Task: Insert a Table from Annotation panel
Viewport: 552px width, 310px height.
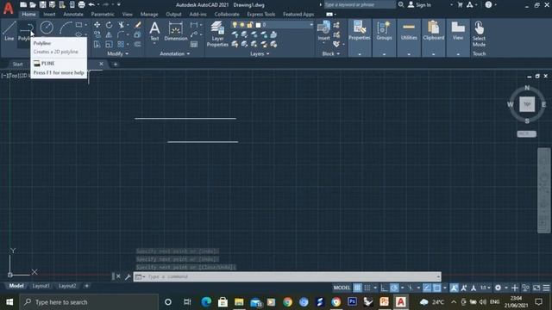Action: (x=194, y=44)
